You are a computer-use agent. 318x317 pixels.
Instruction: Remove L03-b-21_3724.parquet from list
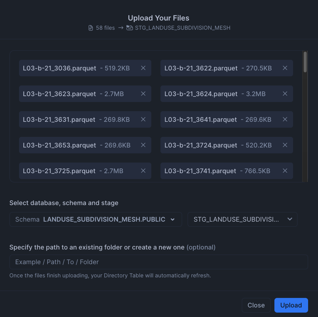(x=285, y=145)
